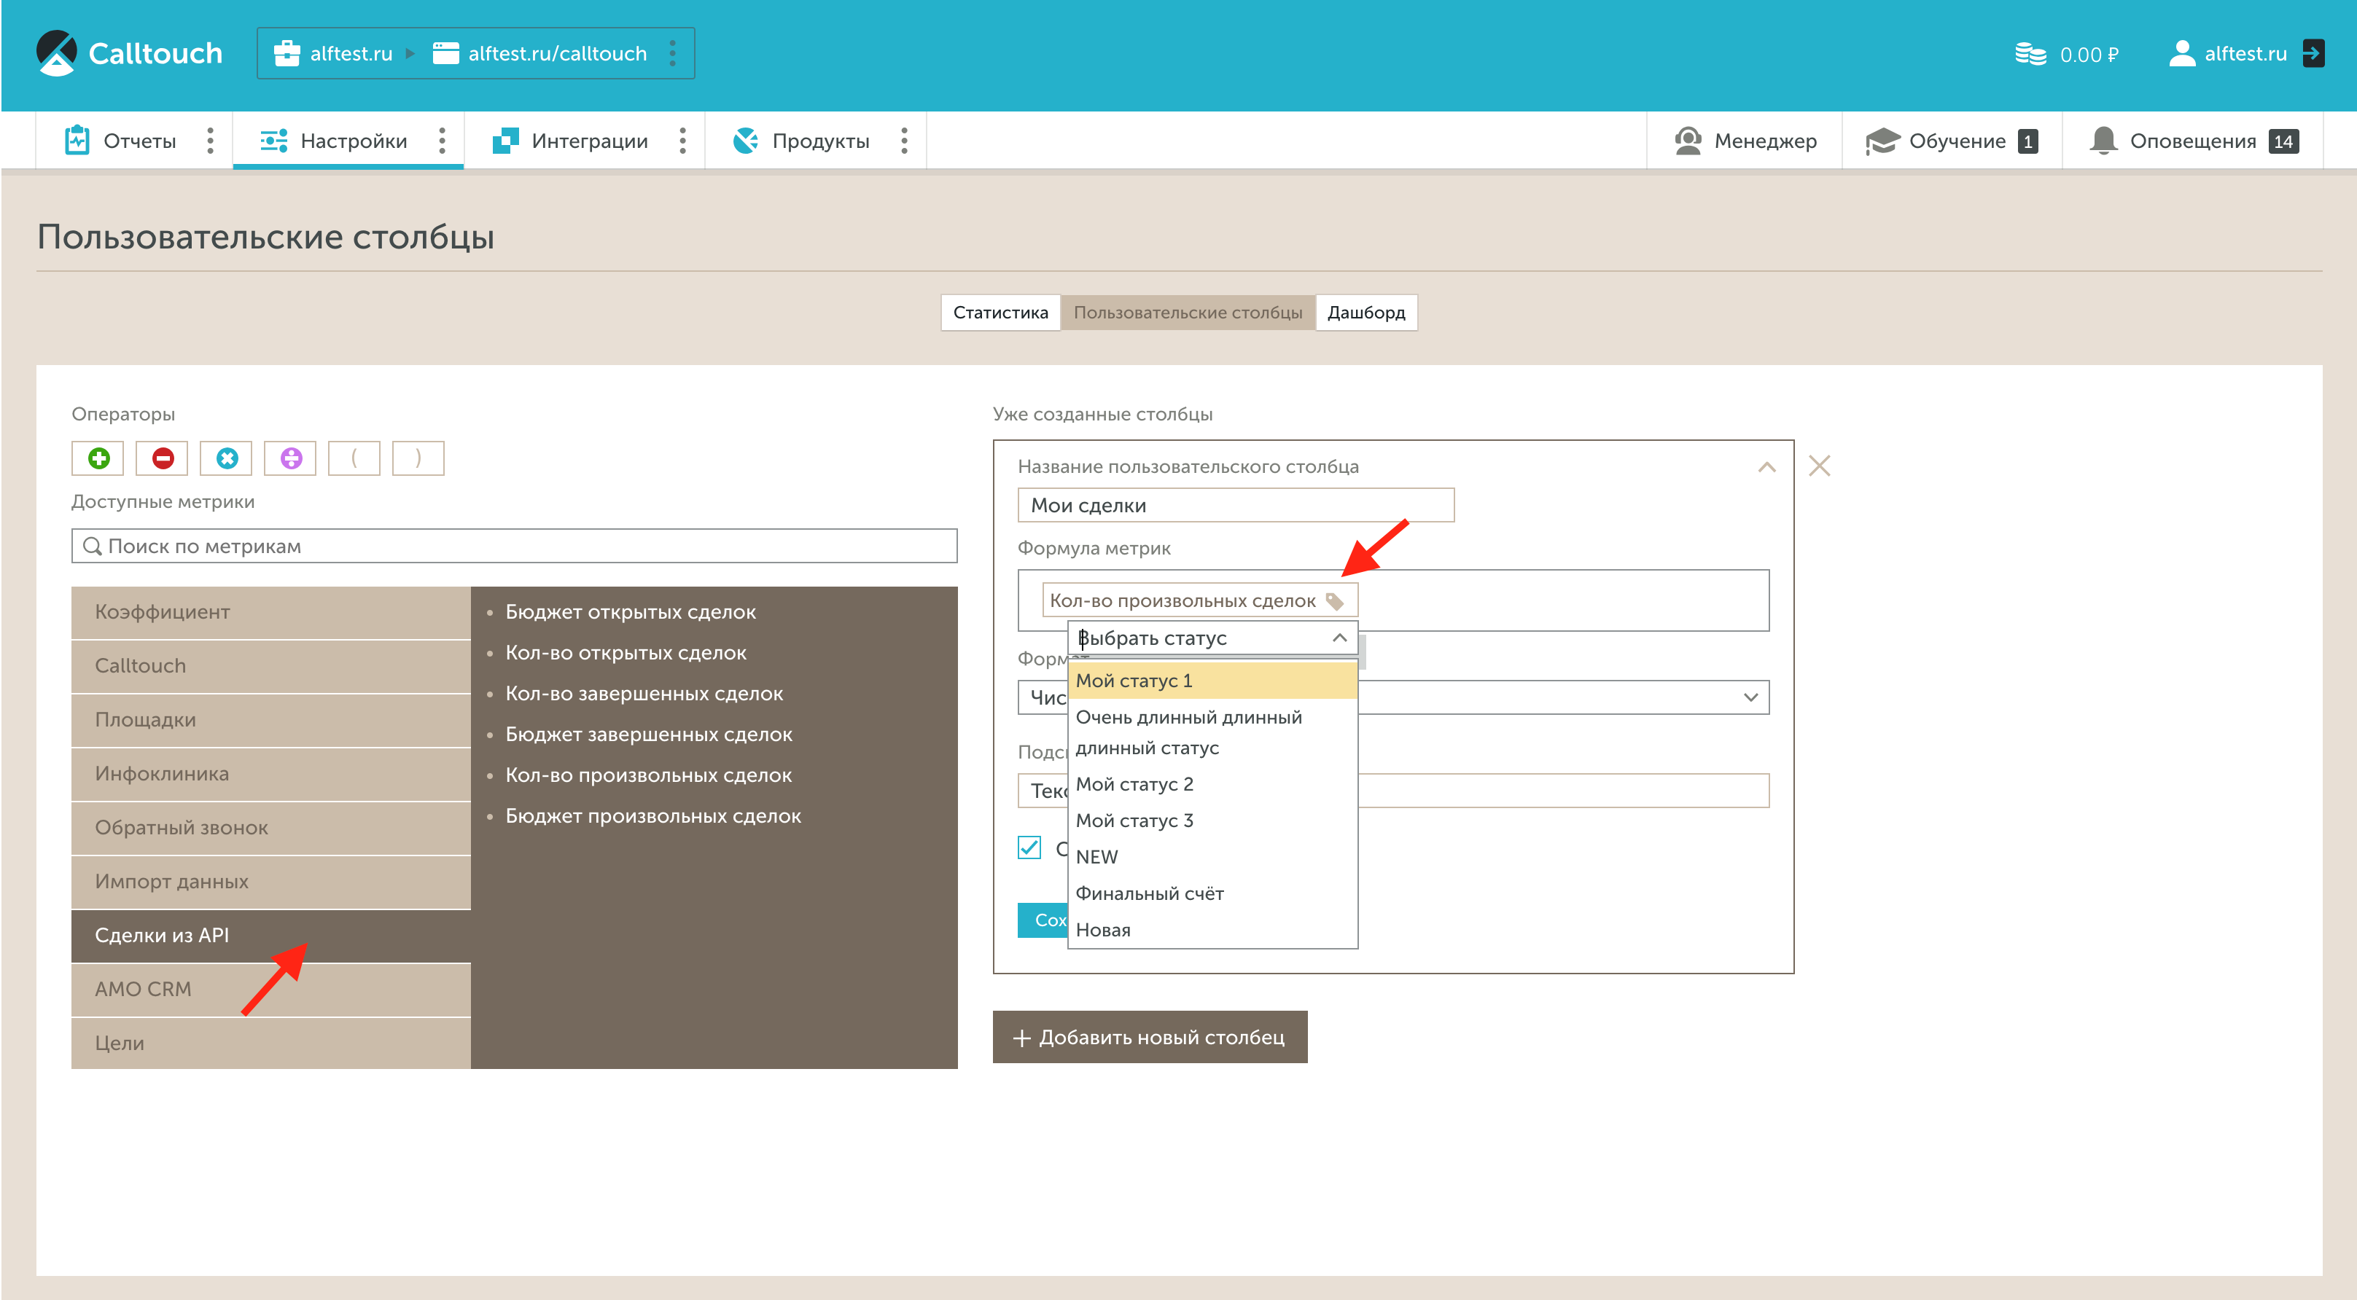
Task: Select the Calltouch metric category
Action: [270, 666]
